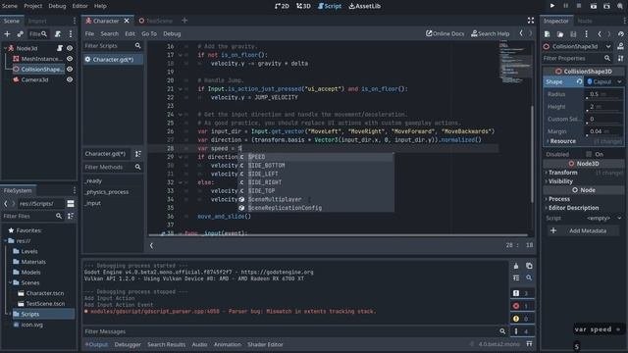Image resolution: width=628 pixels, height=353 pixels.
Task: Open the top bar Editor menu
Action: tap(79, 6)
